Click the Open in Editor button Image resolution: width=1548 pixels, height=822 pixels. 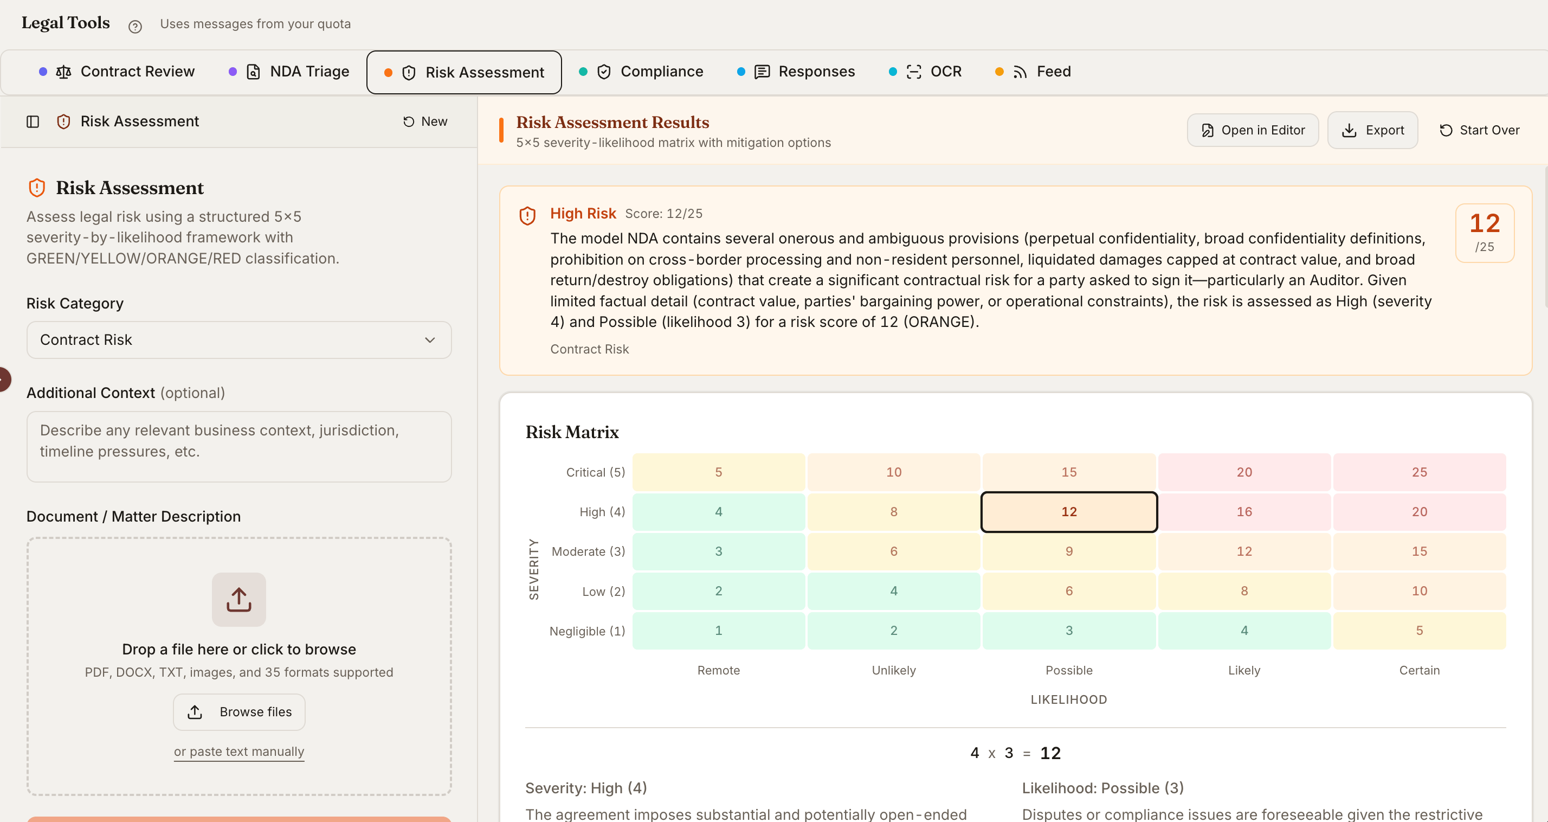click(1253, 131)
